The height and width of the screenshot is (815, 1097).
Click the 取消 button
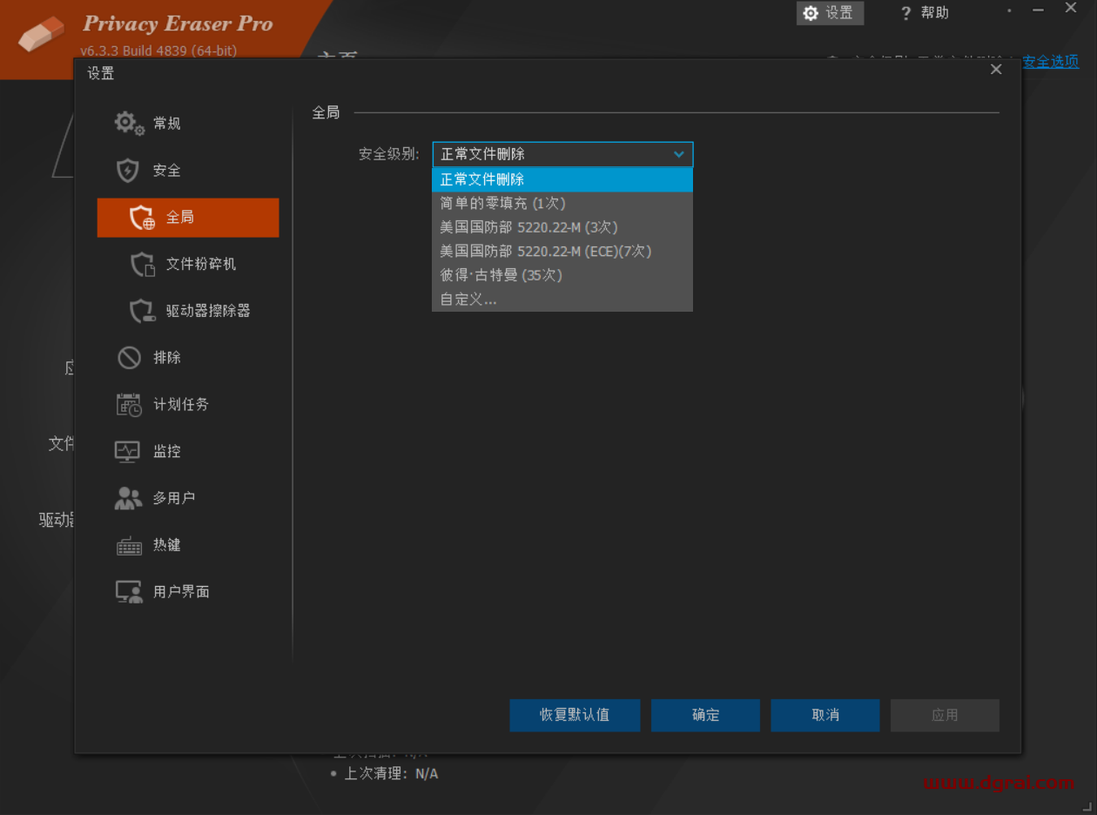point(825,715)
